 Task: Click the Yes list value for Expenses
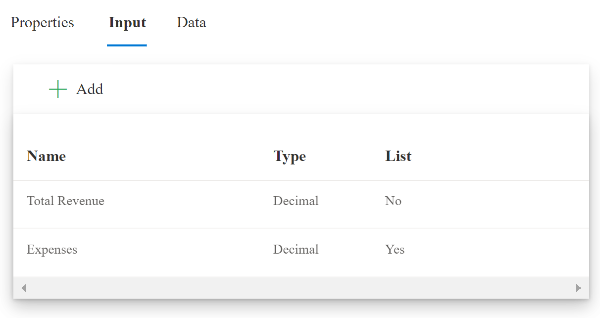point(395,250)
